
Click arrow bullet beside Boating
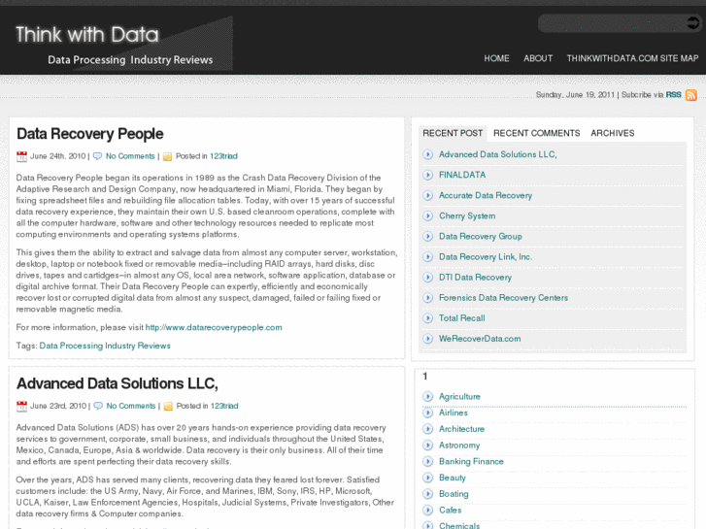tap(427, 494)
